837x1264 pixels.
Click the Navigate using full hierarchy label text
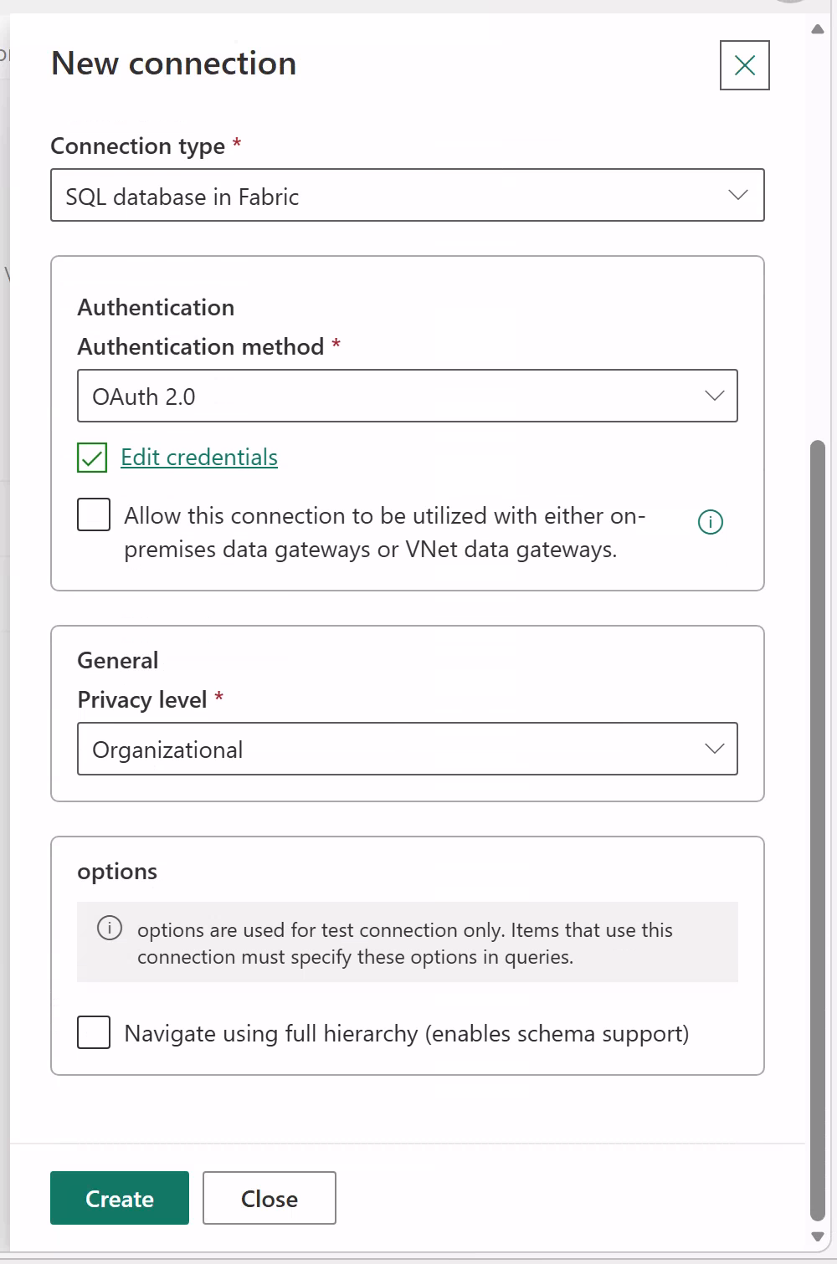(407, 1034)
